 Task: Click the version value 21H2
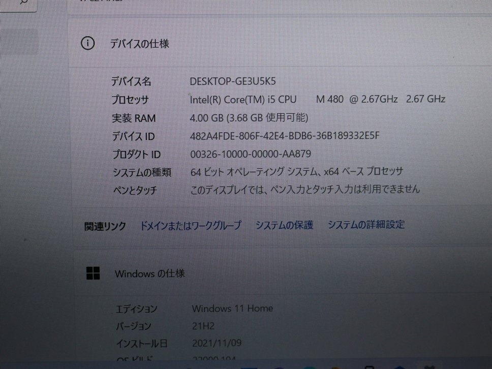pos(203,326)
